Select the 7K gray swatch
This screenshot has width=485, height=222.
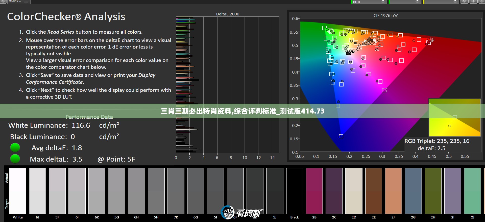(176, 191)
